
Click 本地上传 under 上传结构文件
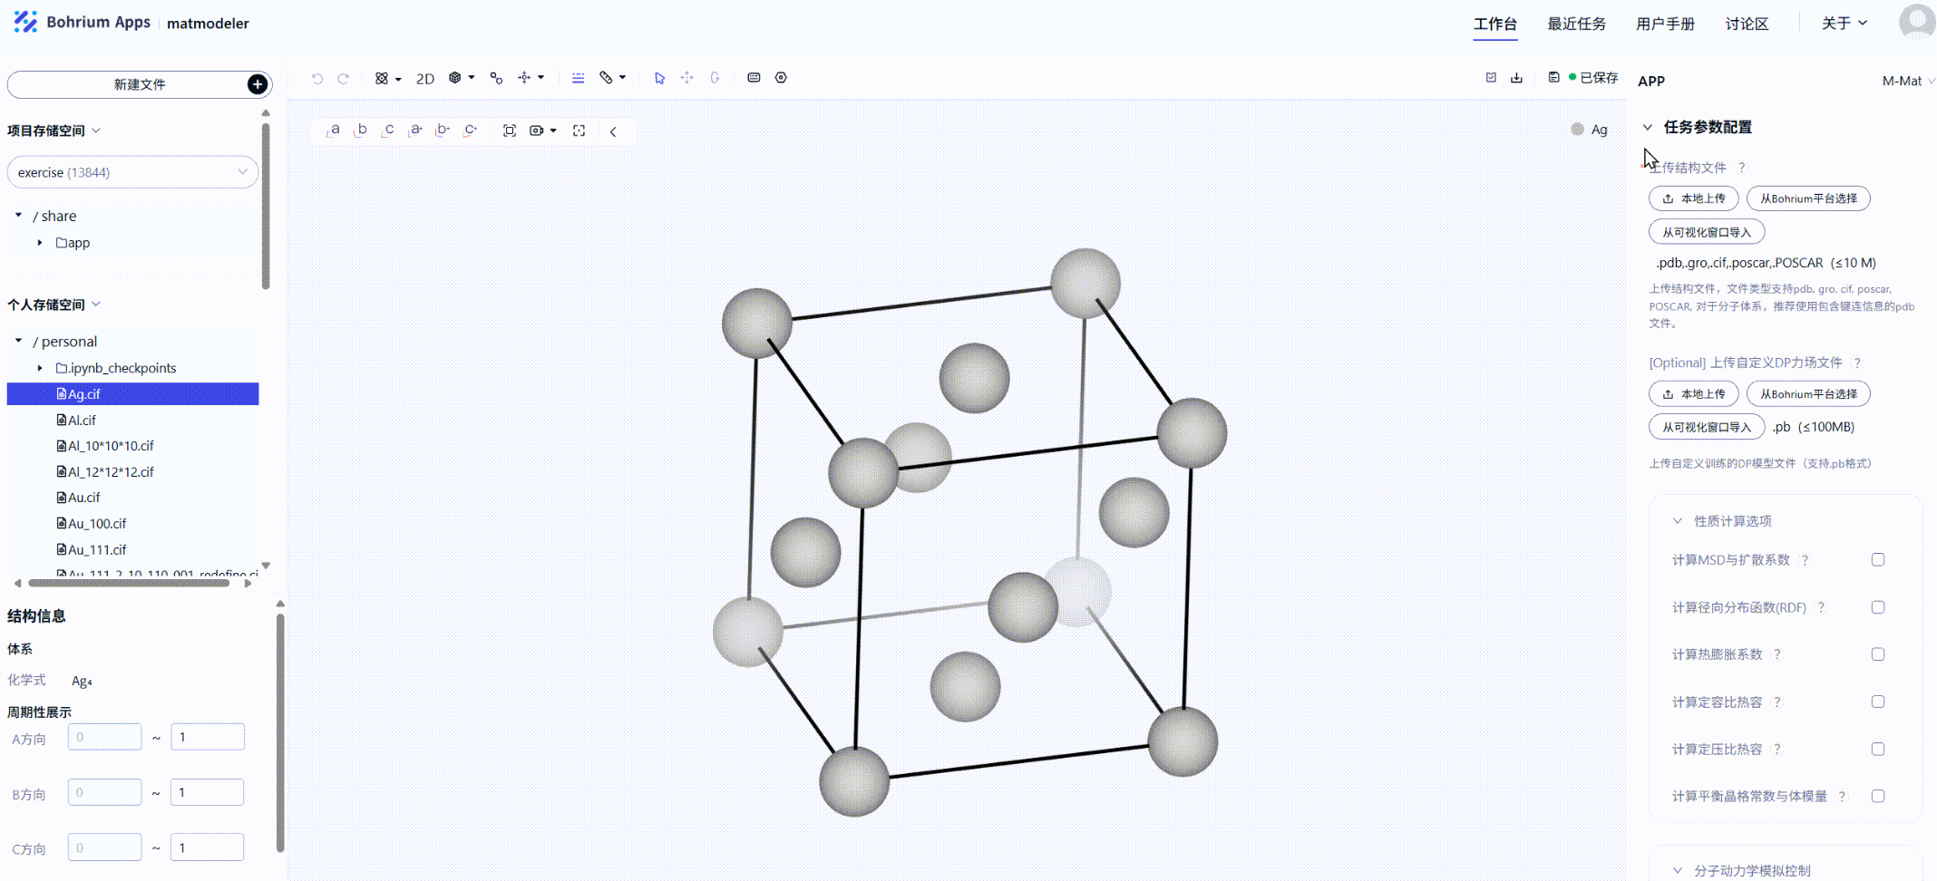tap(1694, 198)
